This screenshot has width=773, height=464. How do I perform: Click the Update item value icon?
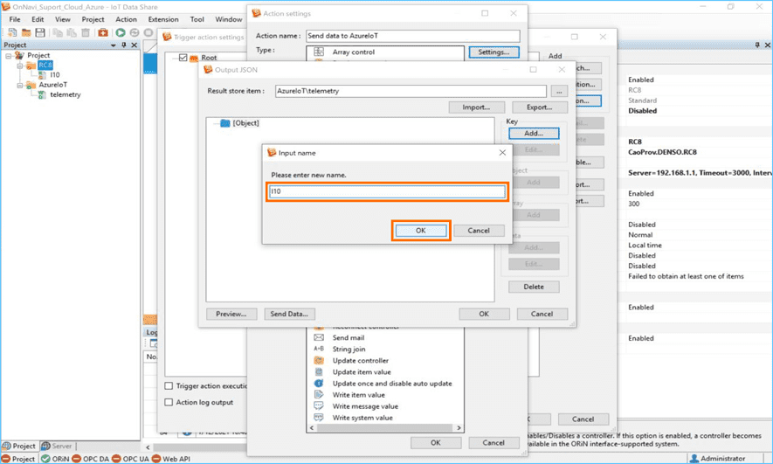pos(319,371)
